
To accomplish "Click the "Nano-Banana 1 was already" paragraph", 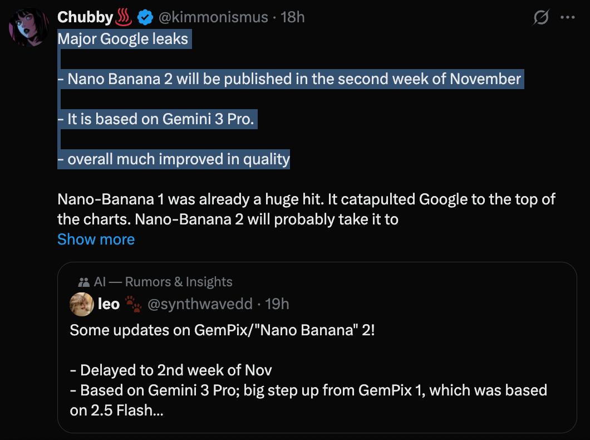I will point(306,199).
